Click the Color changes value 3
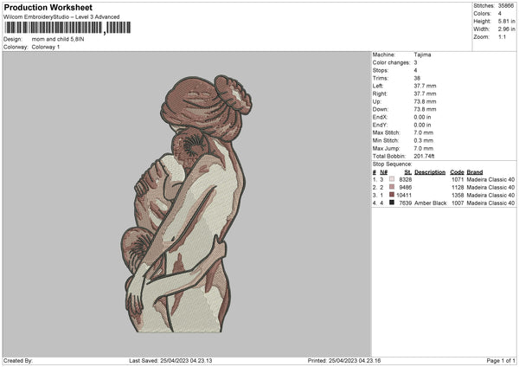Screen dimensions: 519x367 tap(415, 62)
